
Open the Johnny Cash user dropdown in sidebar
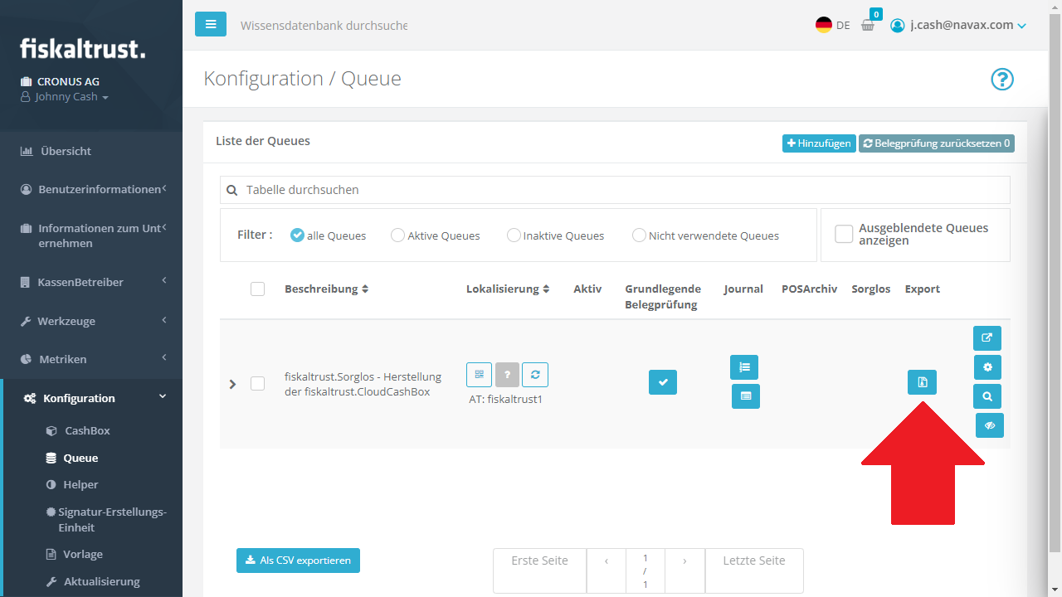(x=65, y=97)
